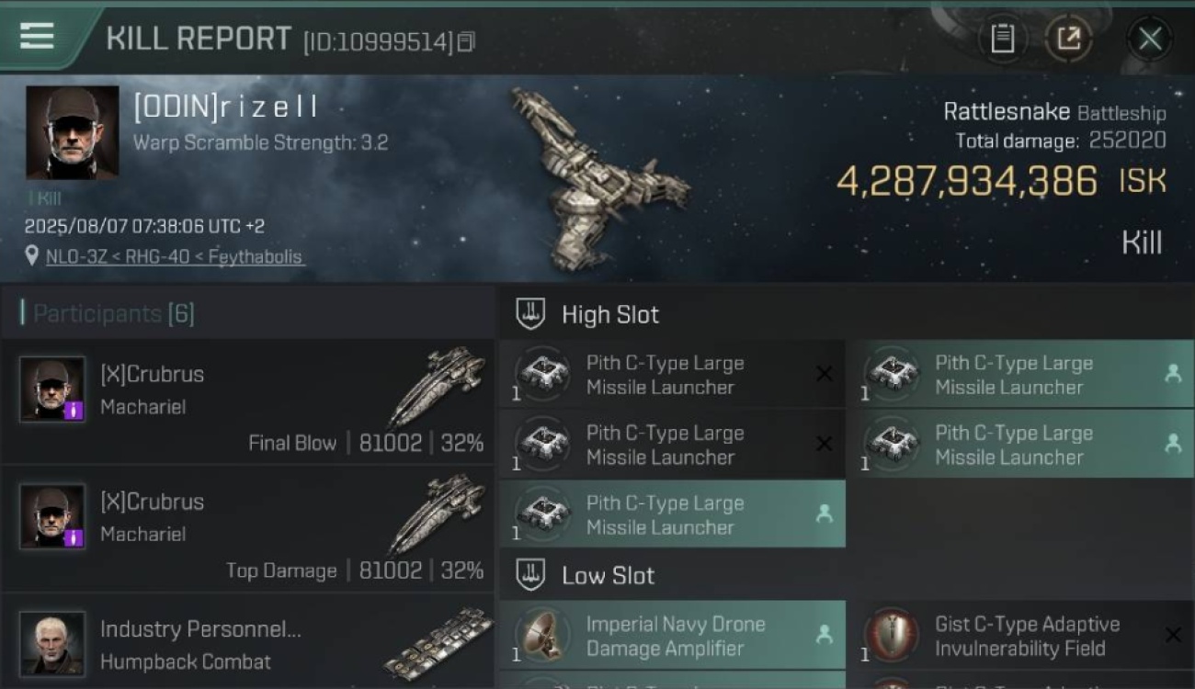1195x689 pixels.
Task: Open the clipboard icon at top right
Action: click(1002, 39)
